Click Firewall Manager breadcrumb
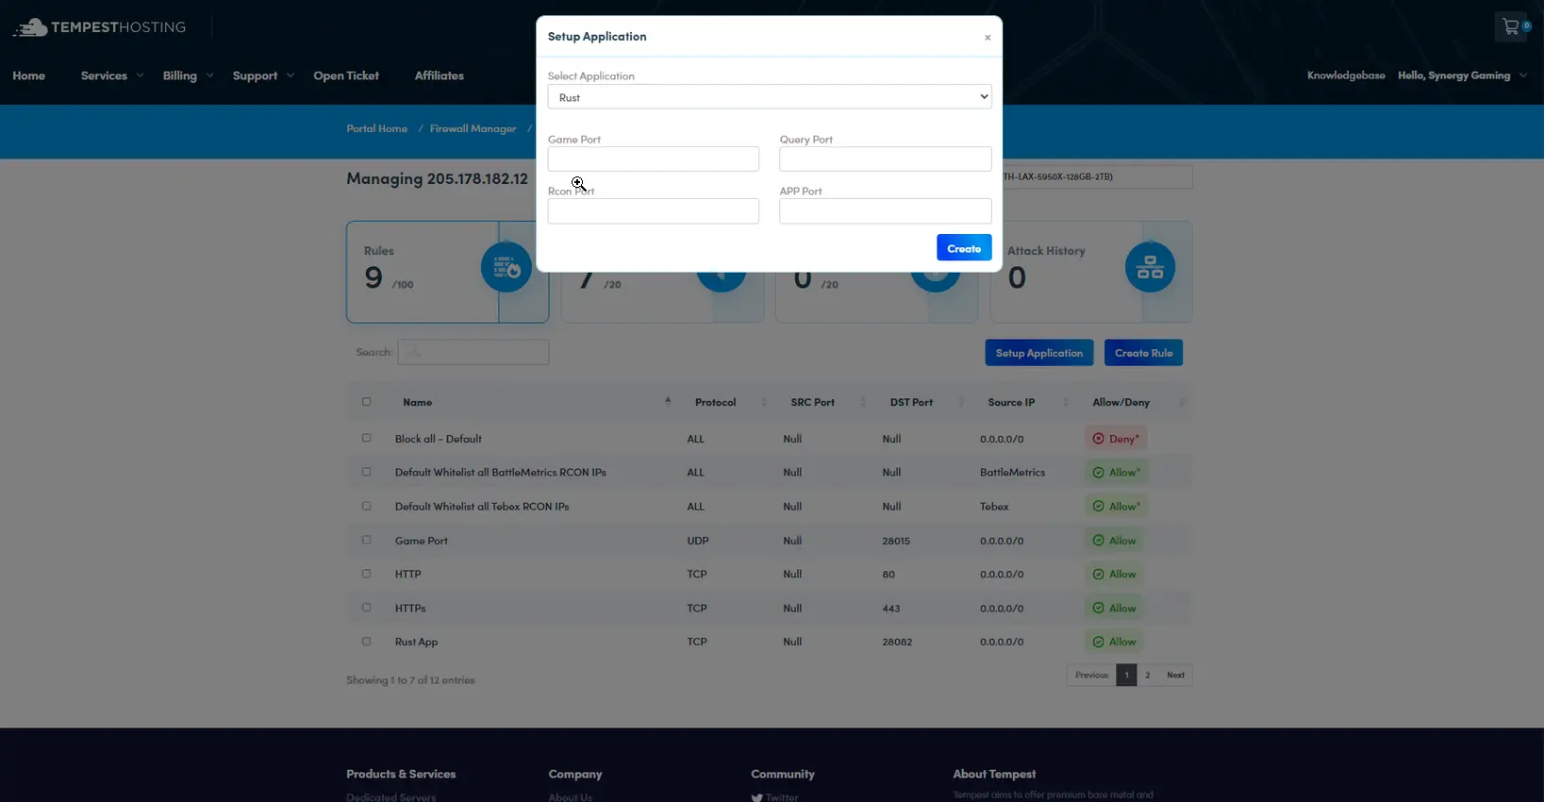 pos(473,128)
